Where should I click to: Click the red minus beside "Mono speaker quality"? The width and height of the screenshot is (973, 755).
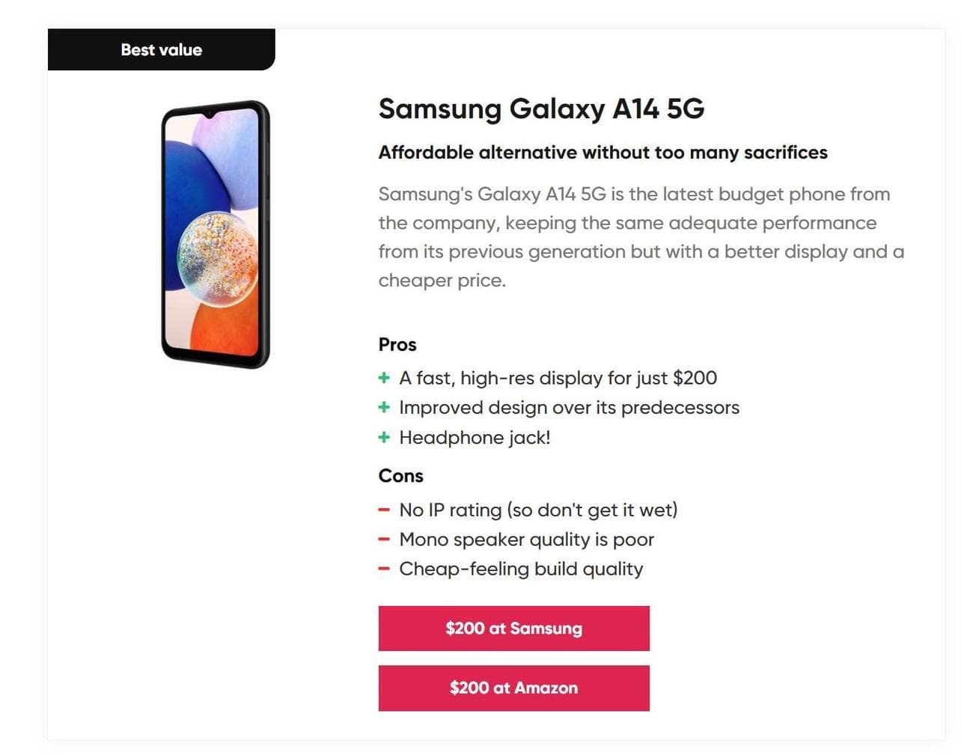click(x=384, y=539)
